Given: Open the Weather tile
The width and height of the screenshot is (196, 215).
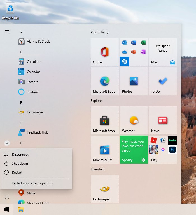Looking at the screenshot, I should [x=134, y=120].
